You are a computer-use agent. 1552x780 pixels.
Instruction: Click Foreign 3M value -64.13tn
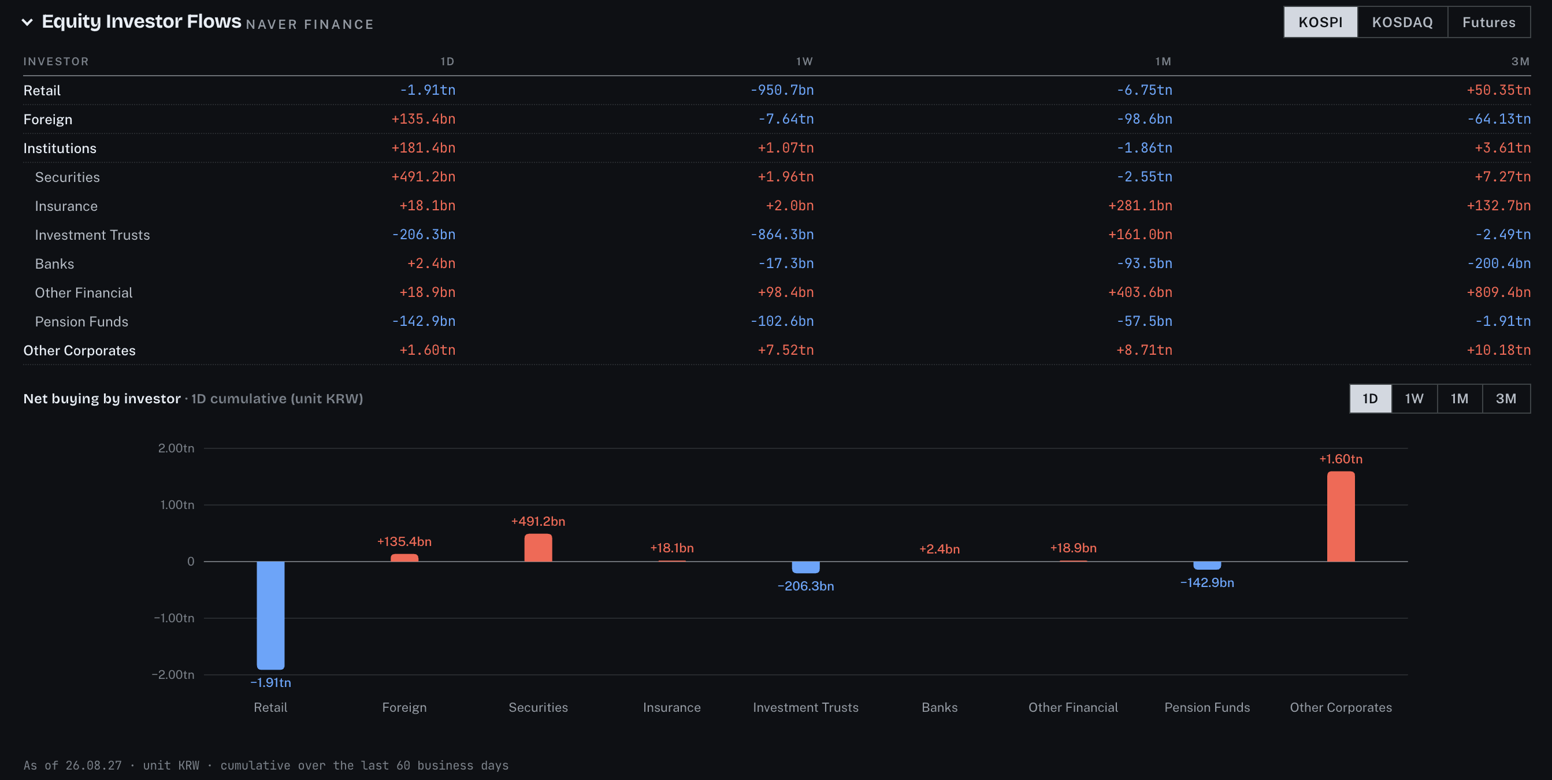tap(1498, 119)
